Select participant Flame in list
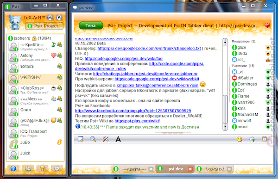This screenshot has width=278, height=179. coord(251,96)
